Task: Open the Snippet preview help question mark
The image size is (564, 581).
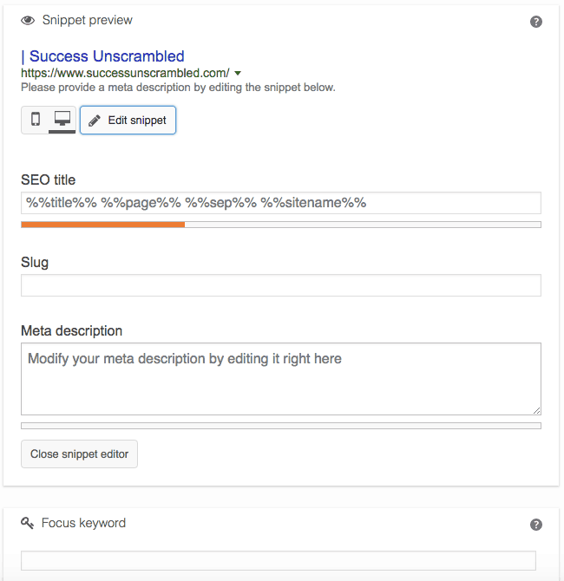Action: coord(536,22)
